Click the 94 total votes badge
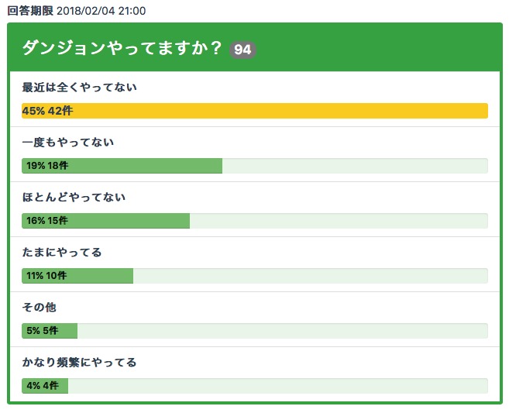This screenshot has height=413, width=509. coord(242,50)
